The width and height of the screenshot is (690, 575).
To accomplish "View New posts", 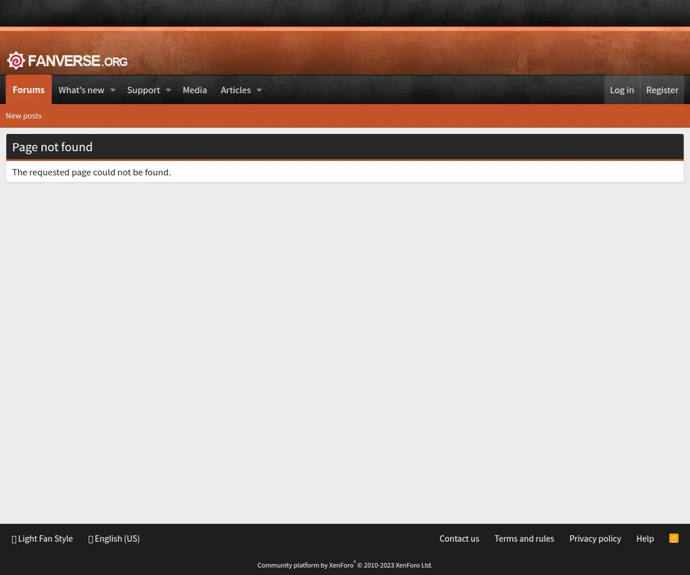I will pos(24,116).
